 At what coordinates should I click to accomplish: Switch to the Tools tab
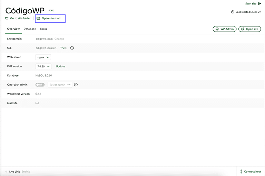point(43,29)
